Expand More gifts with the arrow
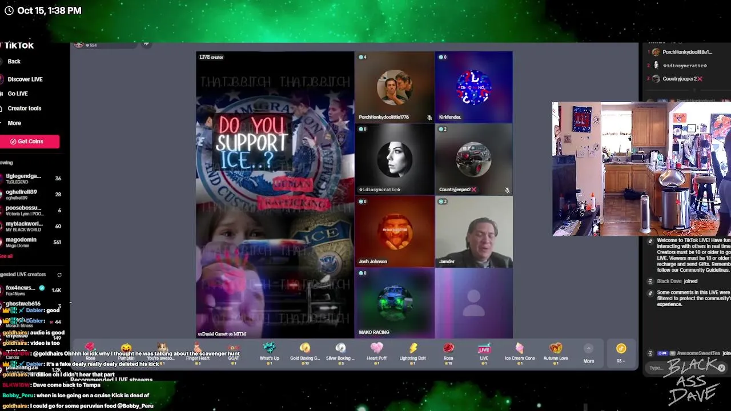The height and width of the screenshot is (411, 731). (588, 349)
